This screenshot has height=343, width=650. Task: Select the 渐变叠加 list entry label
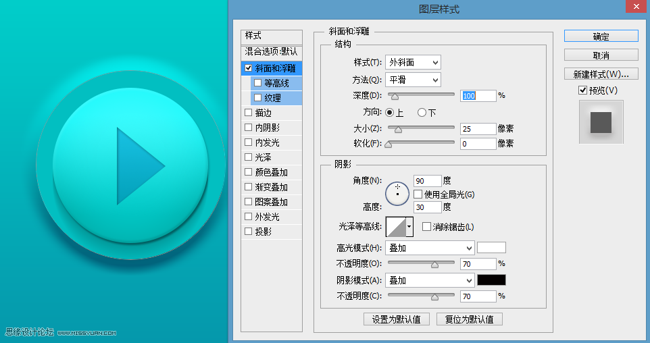pyautogui.click(x=272, y=187)
